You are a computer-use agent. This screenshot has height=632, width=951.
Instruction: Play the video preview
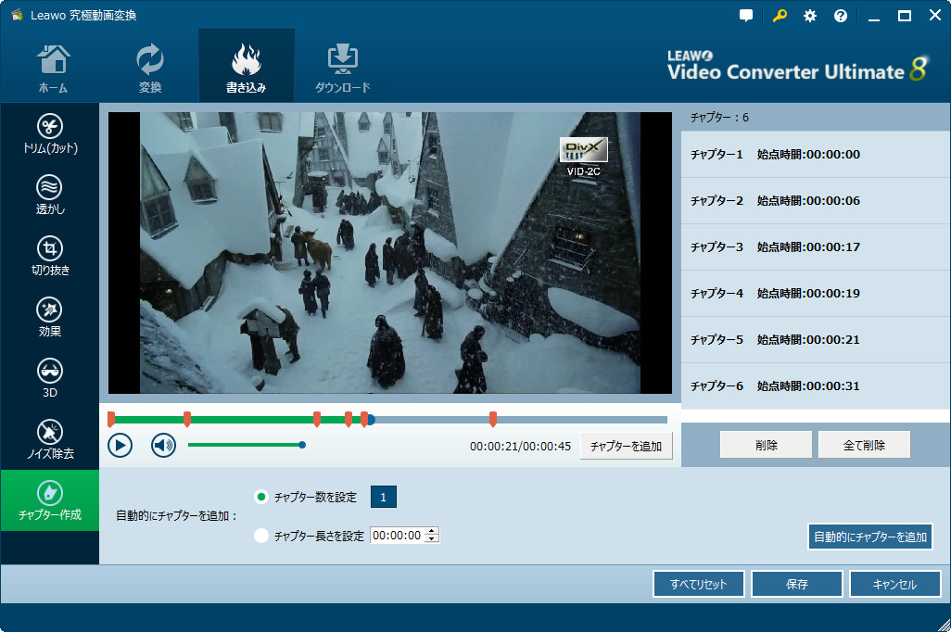120,446
